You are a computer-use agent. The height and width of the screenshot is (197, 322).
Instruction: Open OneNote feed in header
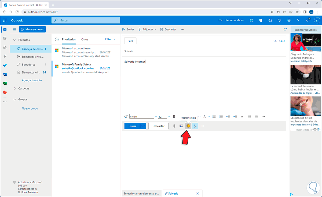pyautogui.click(x=270, y=20)
